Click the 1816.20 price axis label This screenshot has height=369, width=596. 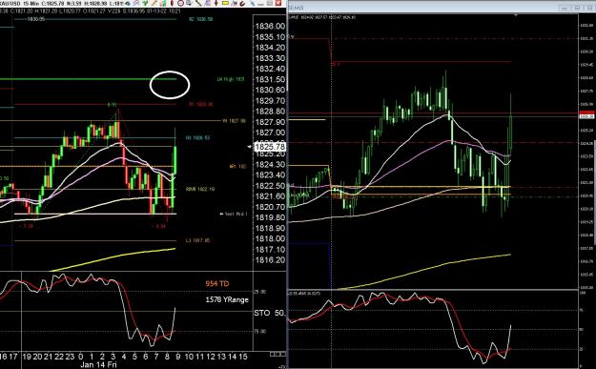point(270,260)
